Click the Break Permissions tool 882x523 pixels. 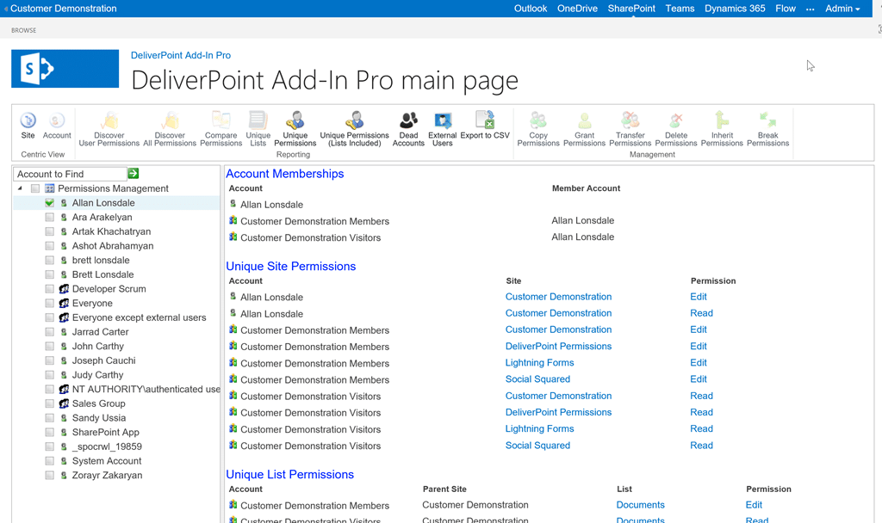point(767,129)
